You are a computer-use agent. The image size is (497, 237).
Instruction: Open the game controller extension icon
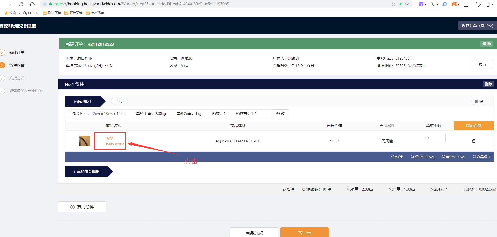454,4
